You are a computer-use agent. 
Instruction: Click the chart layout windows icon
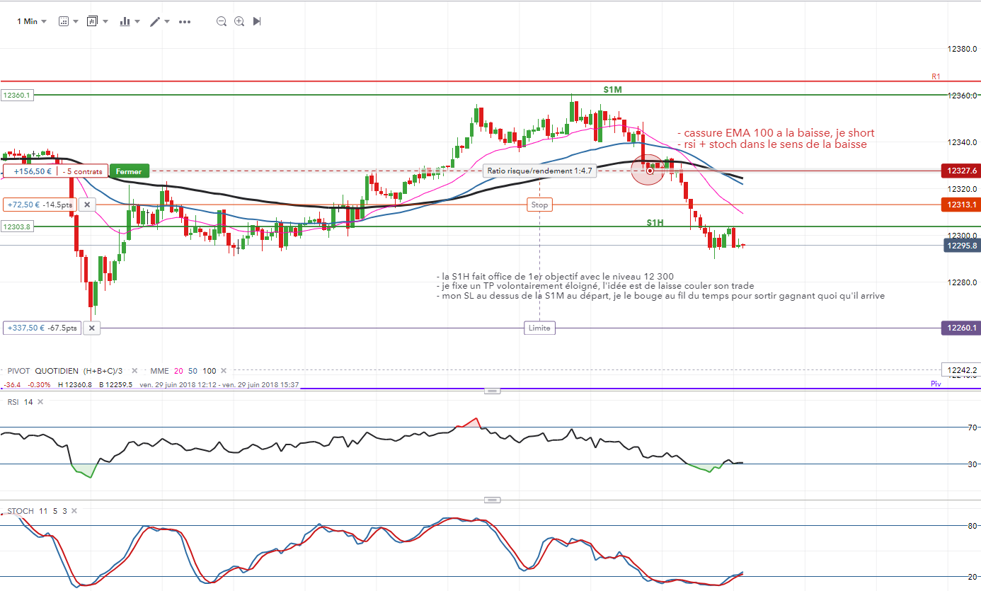point(92,21)
